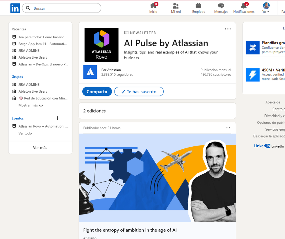Click Notificaciones label in navigation

coord(244,12)
